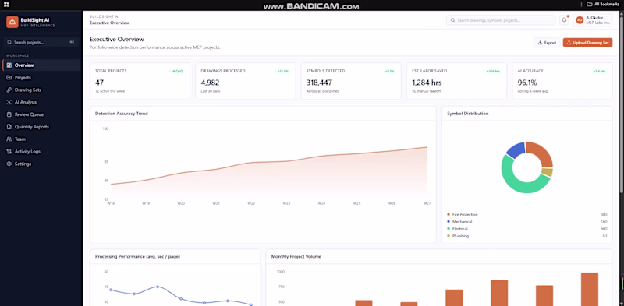Click the W27 axis label
Screen dimensions: 624x306
[427, 203]
